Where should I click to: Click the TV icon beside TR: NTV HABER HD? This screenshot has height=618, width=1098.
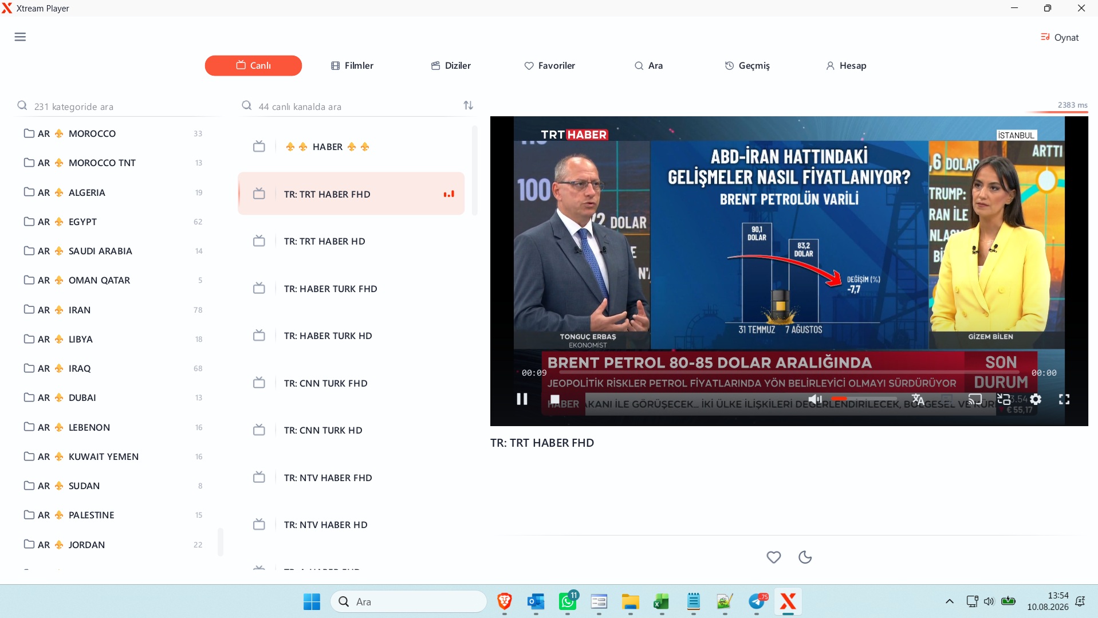[259, 524]
